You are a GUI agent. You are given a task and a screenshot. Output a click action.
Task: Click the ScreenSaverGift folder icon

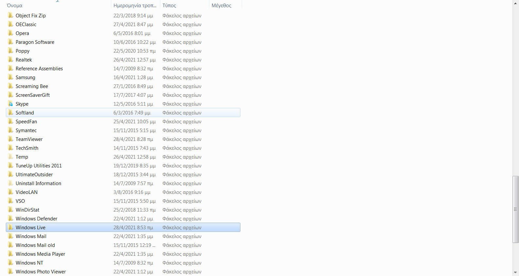coord(11,95)
